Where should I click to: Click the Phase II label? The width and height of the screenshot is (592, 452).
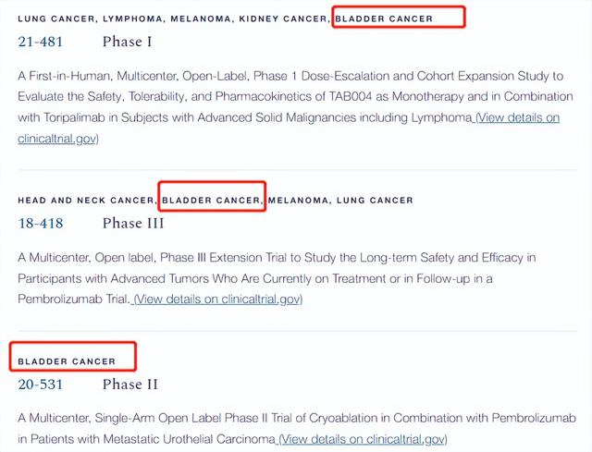click(x=130, y=384)
